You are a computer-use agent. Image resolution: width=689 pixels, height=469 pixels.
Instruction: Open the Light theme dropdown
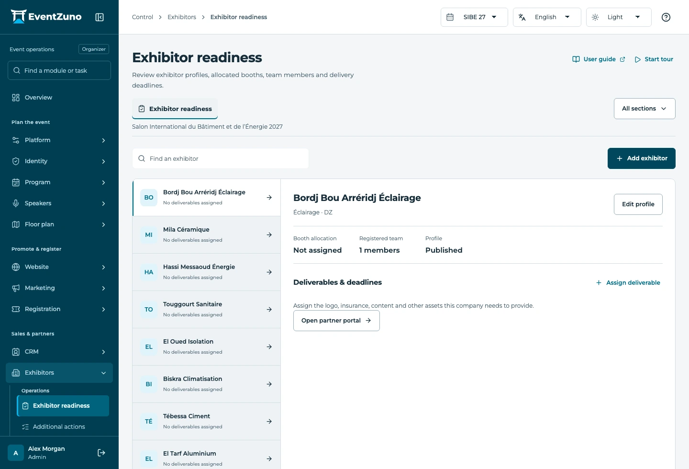point(619,17)
